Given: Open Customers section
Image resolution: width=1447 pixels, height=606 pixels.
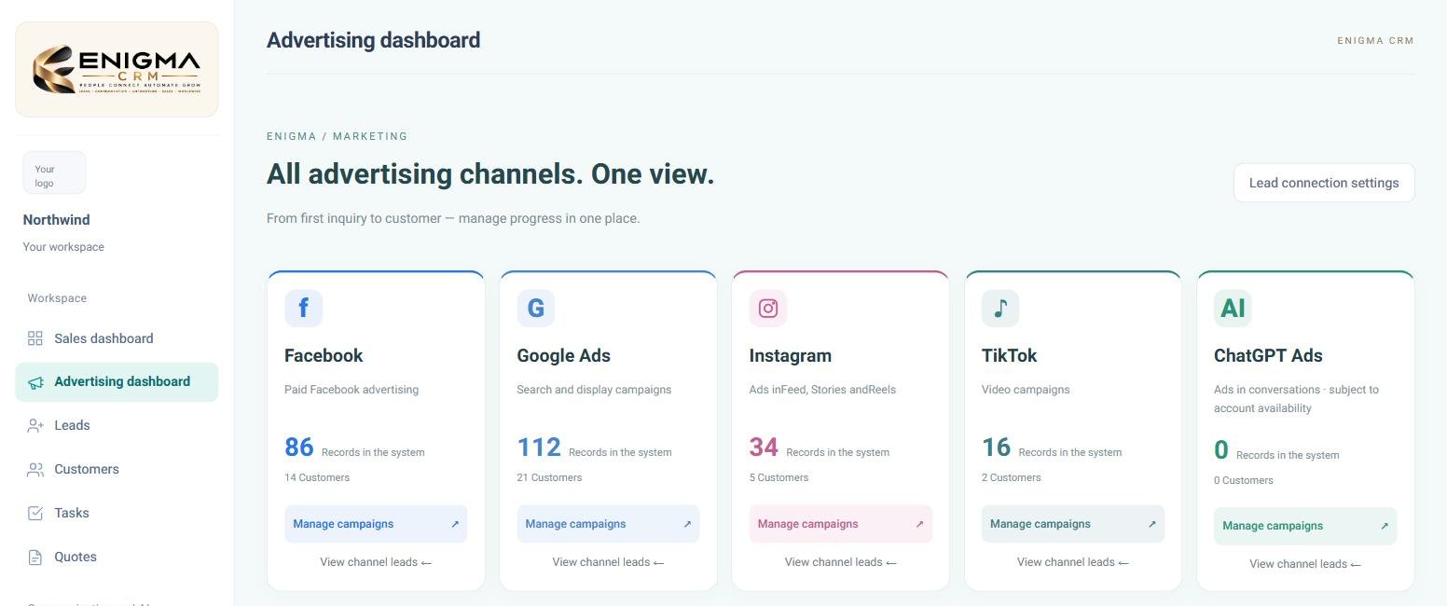Looking at the screenshot, I should pos(117,469).
